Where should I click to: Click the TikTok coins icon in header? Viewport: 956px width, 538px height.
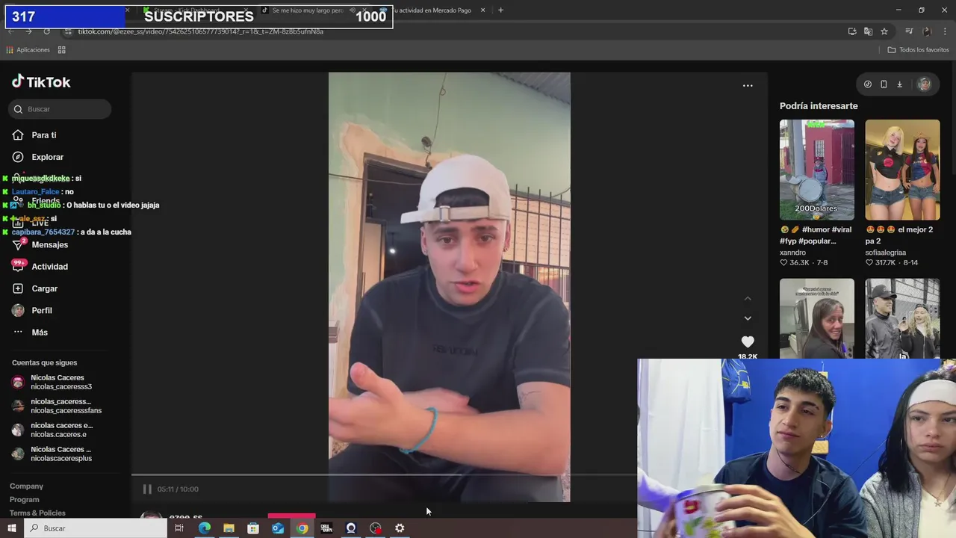(x=867, y=84)
